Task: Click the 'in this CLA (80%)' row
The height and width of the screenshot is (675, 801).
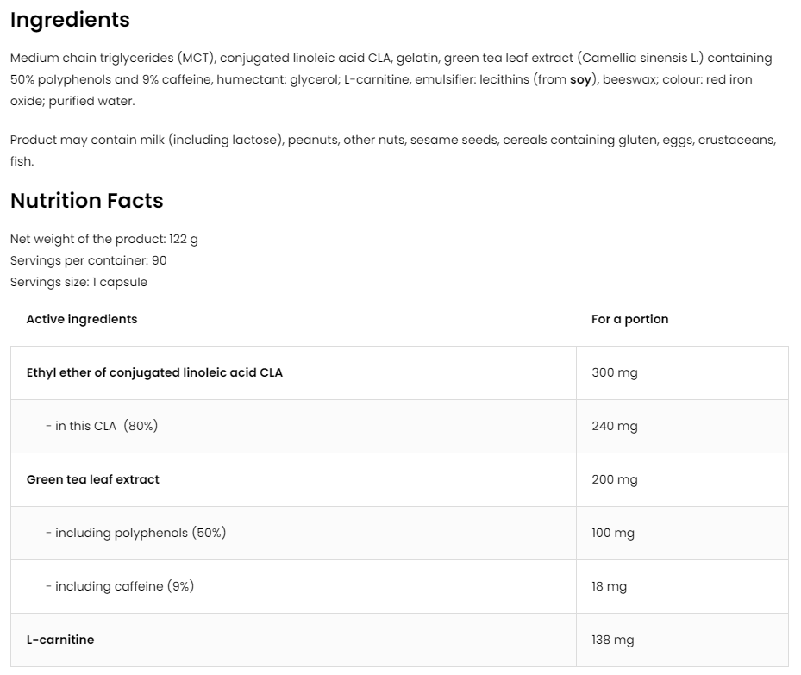Action: 102,426
